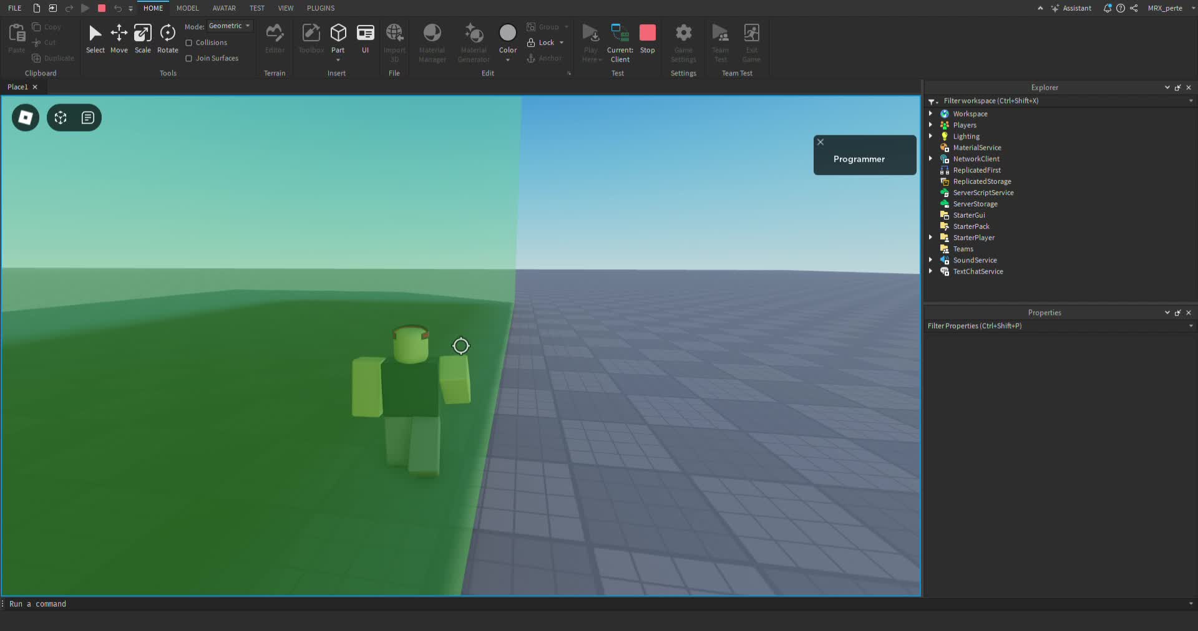Close the Programmer notification
This screenshot has height=631, width=1198.
pos(821,142)
